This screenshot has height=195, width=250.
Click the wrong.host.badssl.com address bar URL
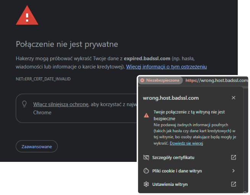[x=216, y=80]
